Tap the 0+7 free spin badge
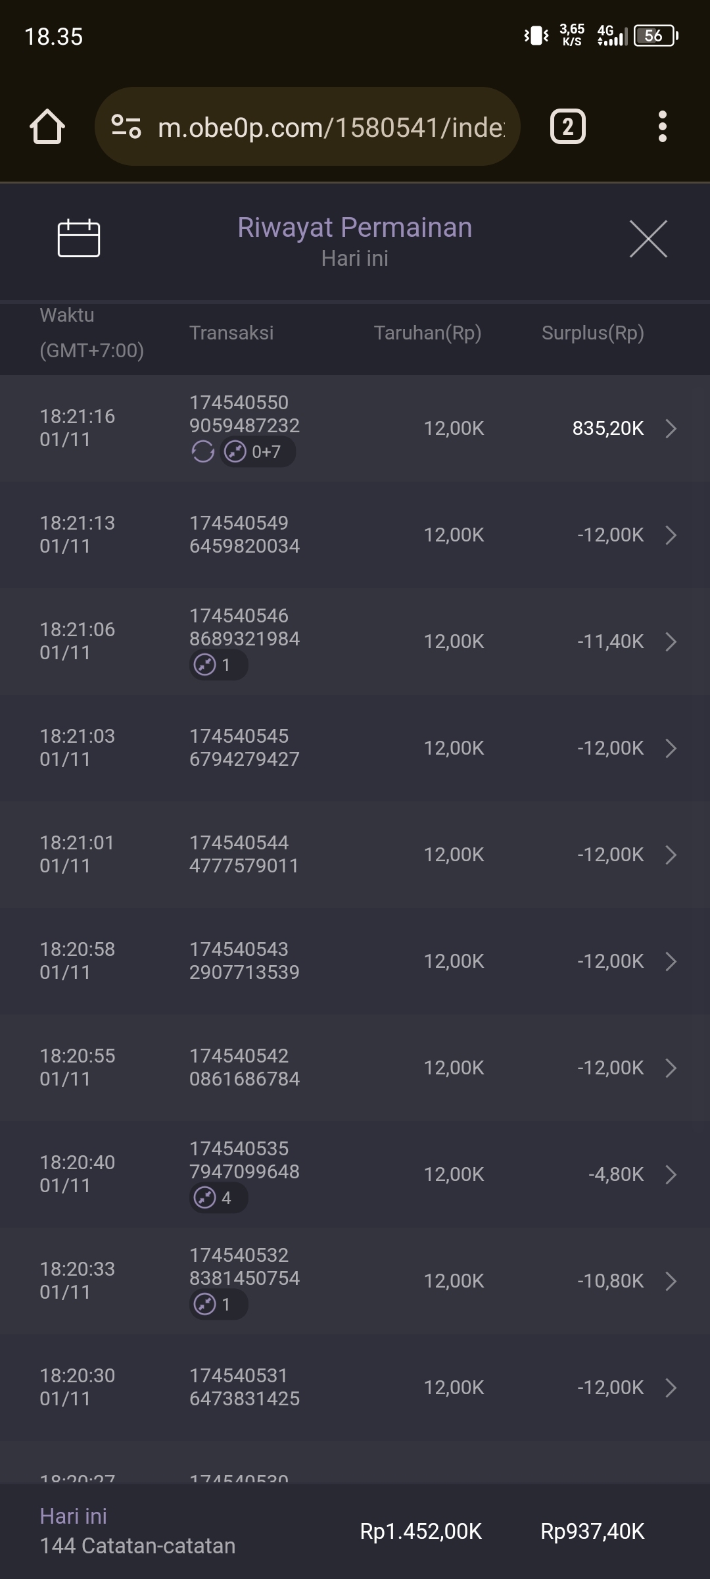This screenshot has width=710, height=1579. (257, 452)
